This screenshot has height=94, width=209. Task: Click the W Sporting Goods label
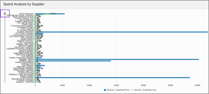pyautogui.click(x=25, y=30)
